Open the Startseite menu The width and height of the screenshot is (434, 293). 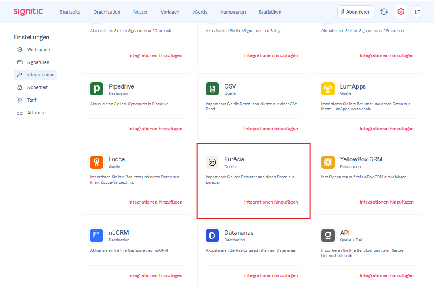click(x=70, y=12)
